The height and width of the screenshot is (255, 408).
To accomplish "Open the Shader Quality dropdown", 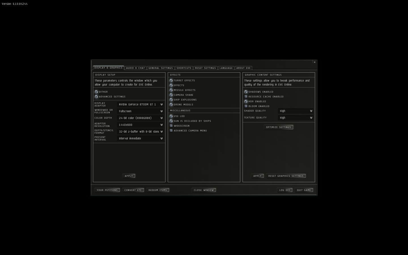I will tap(296, 111).
